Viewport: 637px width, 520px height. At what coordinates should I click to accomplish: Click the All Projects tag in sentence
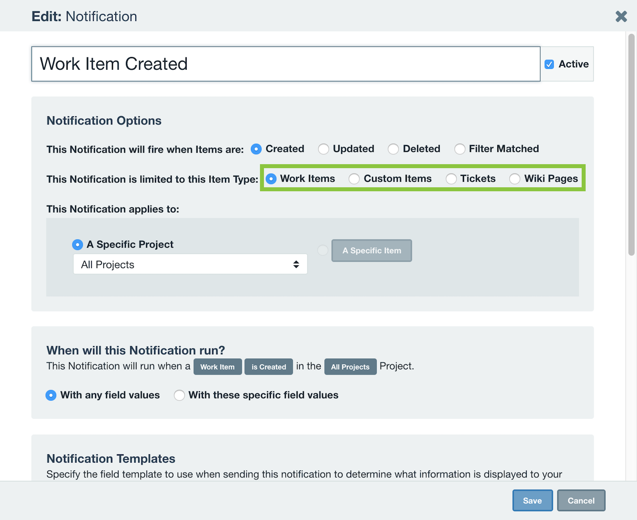[x=350, y=367]
